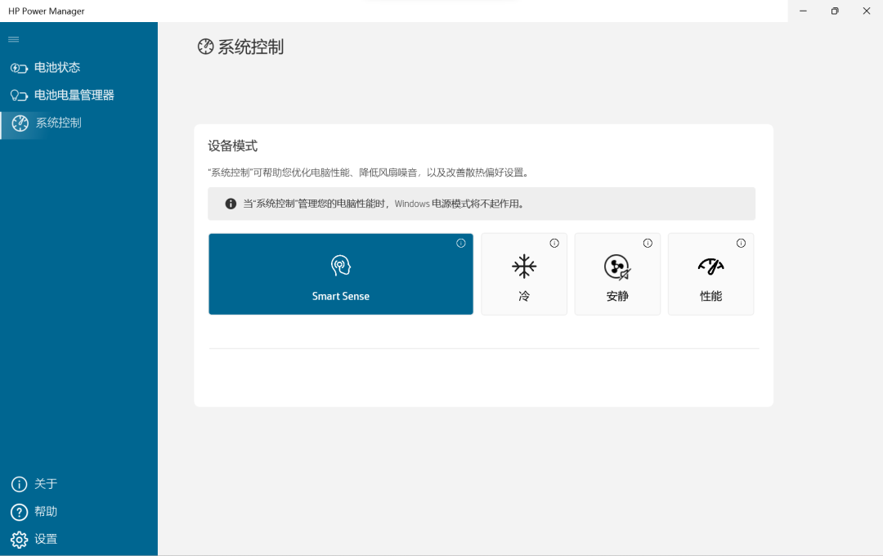Click the 系统控制 page title text
Viewport: 883px width, 556px height.
pyautogui.click(x=251, y=47)
